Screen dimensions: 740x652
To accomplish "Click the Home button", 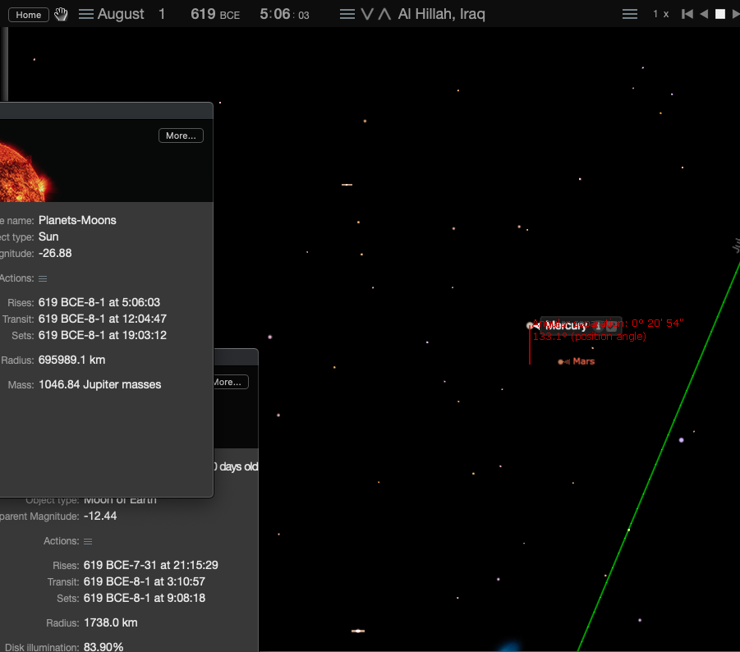I will click(x=28, y=15).
